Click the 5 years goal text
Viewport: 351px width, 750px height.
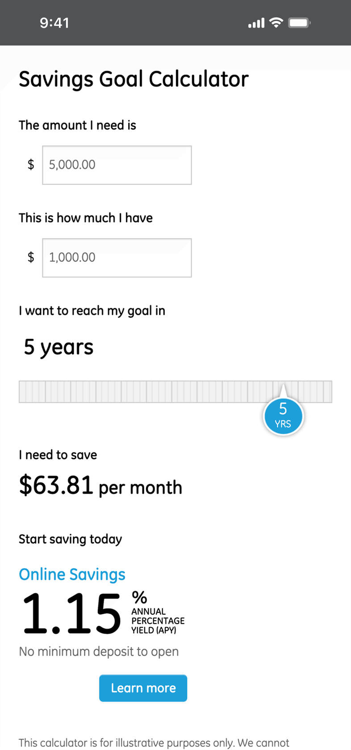(58, 347)
